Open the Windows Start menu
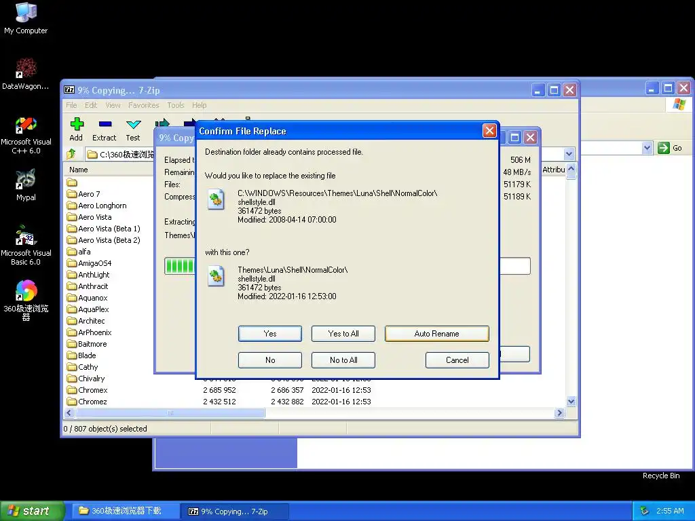The image size is (695, 521). 31,511
